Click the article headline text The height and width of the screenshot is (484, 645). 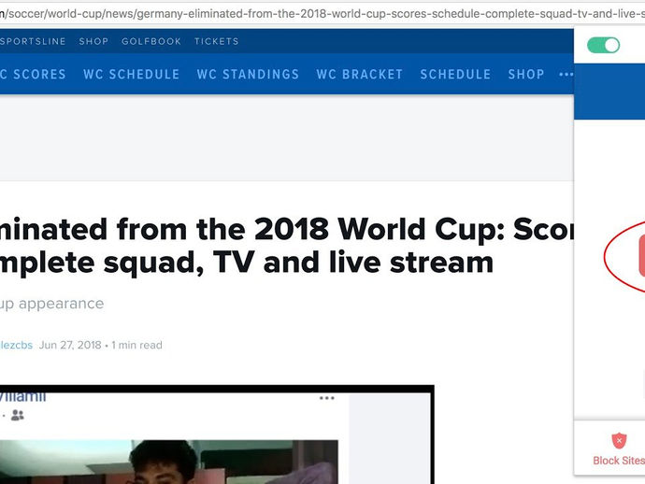click(287, 246)
